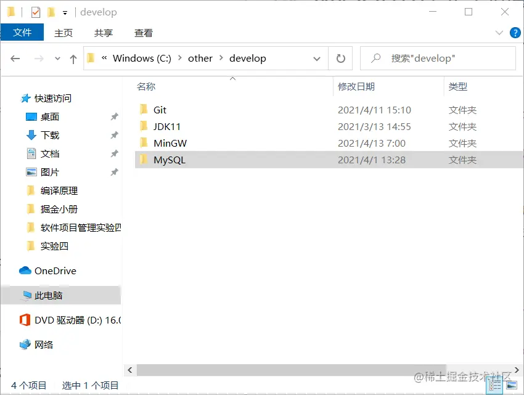
Task: Click the develop breadcrumb segment
Action: (248, 59)
